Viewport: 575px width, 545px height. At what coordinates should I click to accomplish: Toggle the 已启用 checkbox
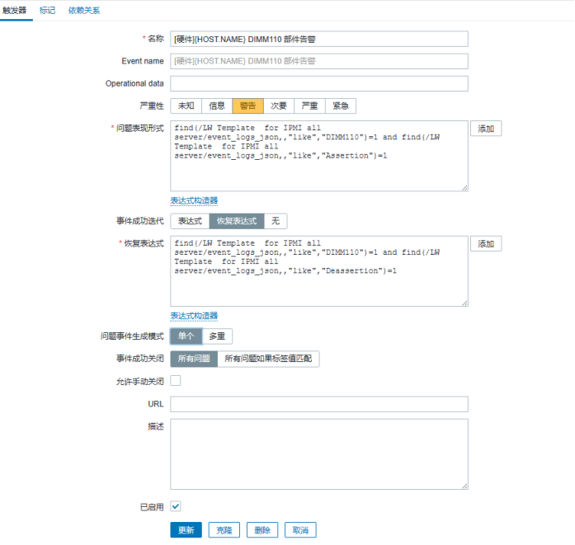coord(176,506)
